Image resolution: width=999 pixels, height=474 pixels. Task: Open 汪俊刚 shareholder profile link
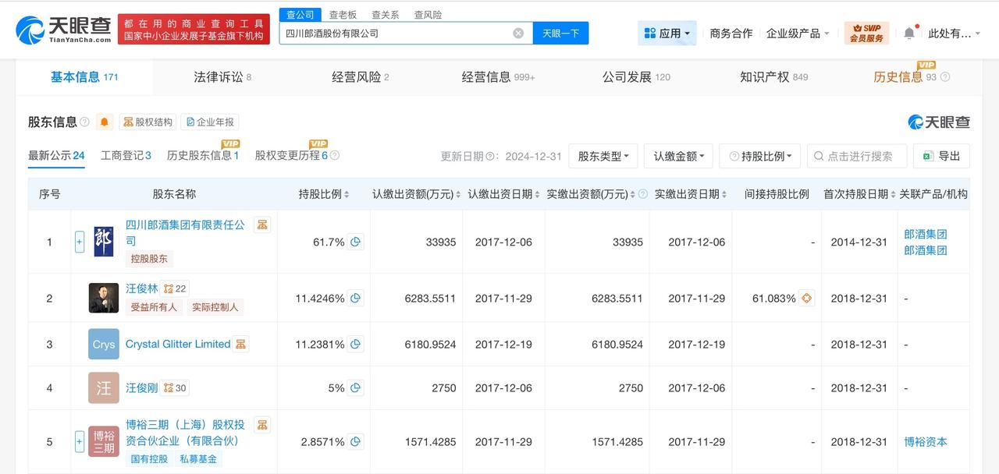click(142, 387)
